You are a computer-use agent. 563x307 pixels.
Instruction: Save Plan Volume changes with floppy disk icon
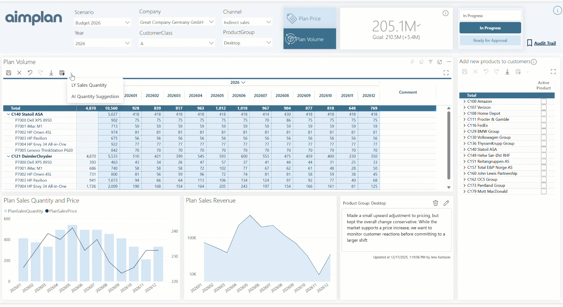(9, 73)
